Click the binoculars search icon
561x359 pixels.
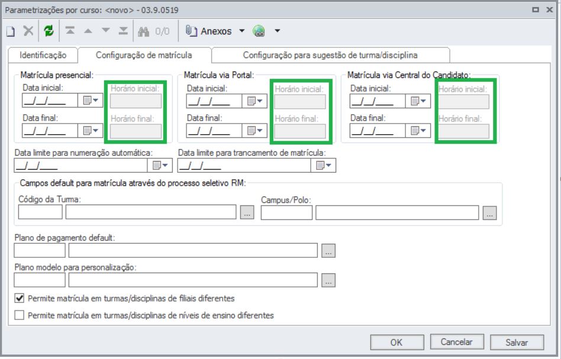(143, 31)
